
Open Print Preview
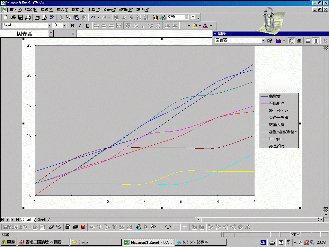point(44,17)
